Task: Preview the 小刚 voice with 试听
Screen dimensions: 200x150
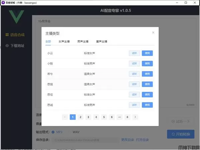Action: pyautogui.click(x=134, y=64)
